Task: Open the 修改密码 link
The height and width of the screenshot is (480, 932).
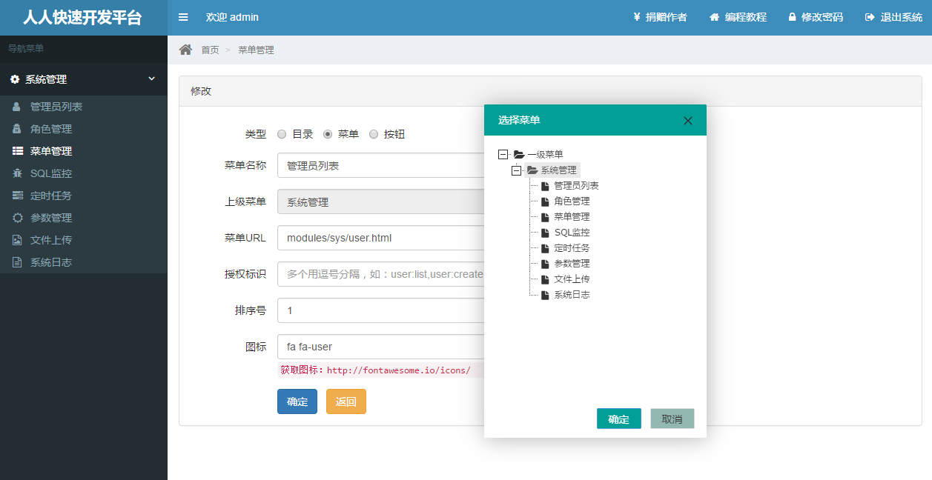Action: 816,17
